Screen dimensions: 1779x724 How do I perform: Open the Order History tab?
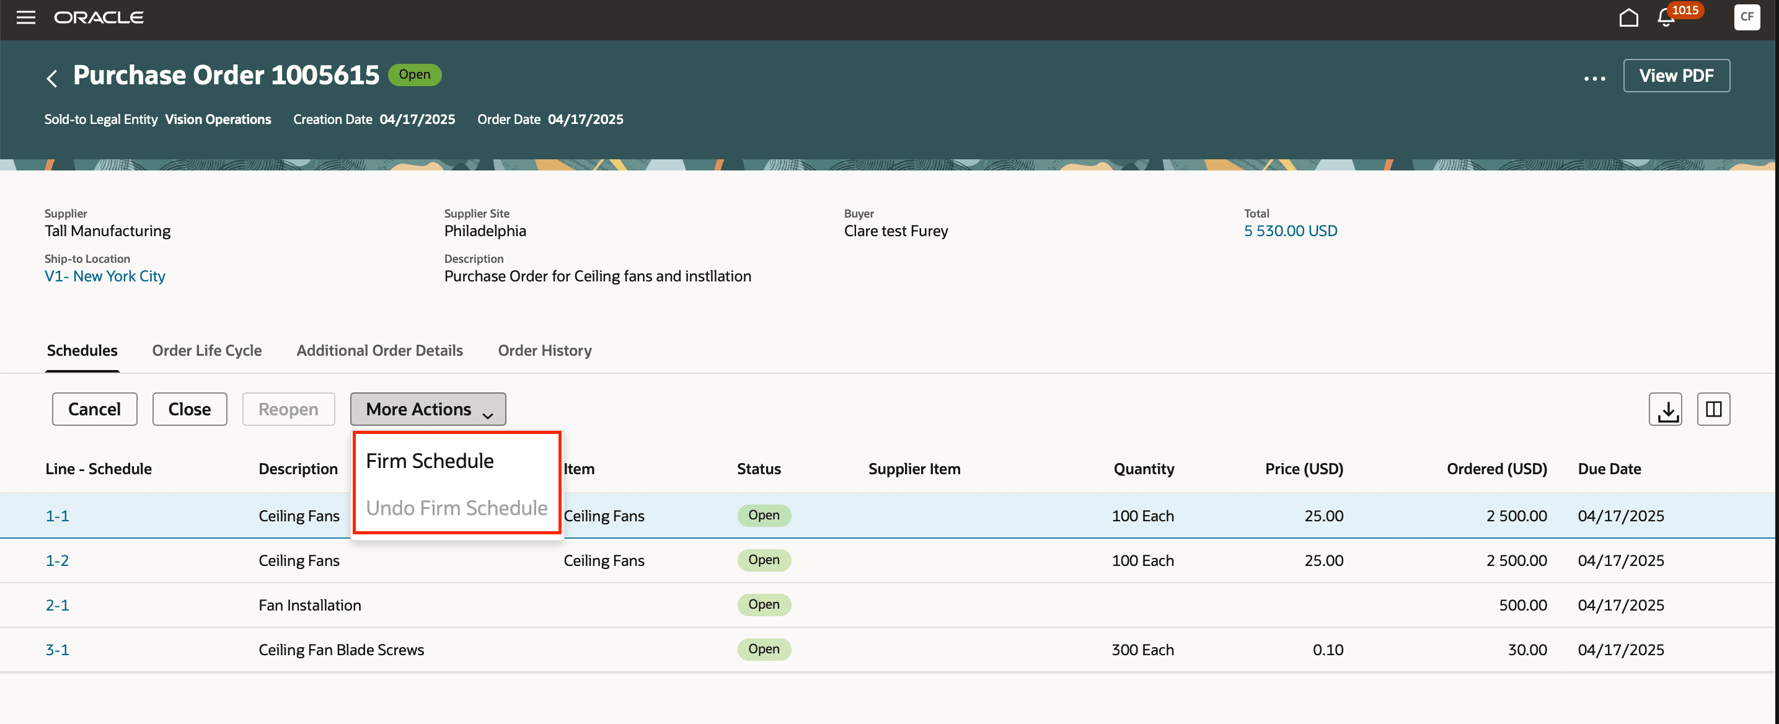(x=545, y=350)
